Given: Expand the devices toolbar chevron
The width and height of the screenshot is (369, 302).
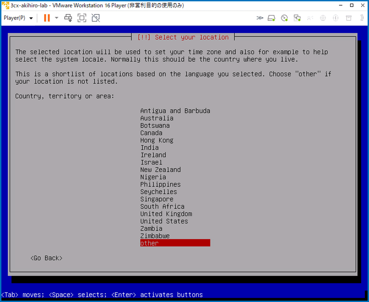Looking at the screenshot, I should click(260, 18).
